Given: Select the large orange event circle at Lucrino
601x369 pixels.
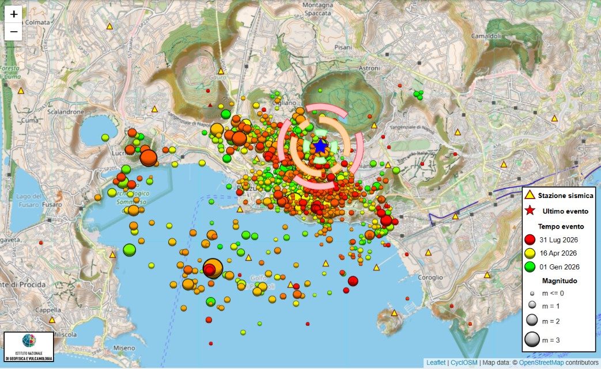Looking at the screenshot, I should click(148, 158).
